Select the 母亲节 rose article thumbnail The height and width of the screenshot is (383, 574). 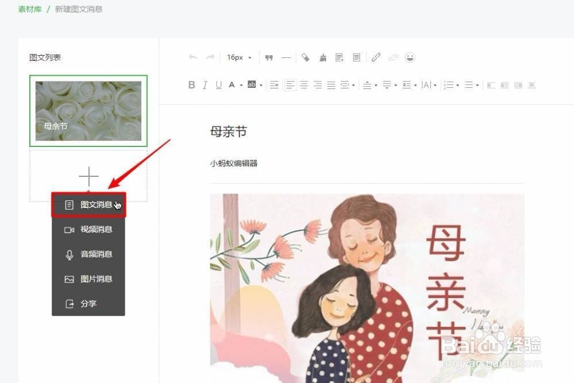[88, 111]
